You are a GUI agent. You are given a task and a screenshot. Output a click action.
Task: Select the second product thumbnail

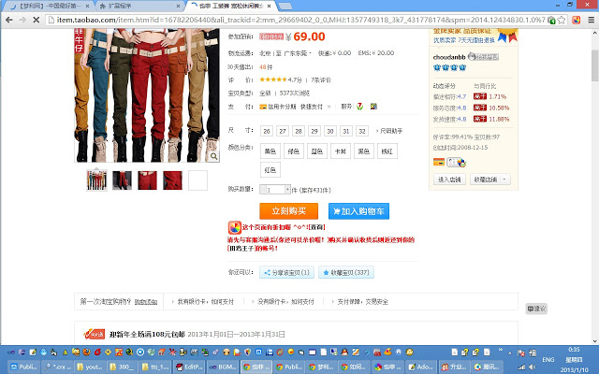pyautogui.click(x=122, y=180)
